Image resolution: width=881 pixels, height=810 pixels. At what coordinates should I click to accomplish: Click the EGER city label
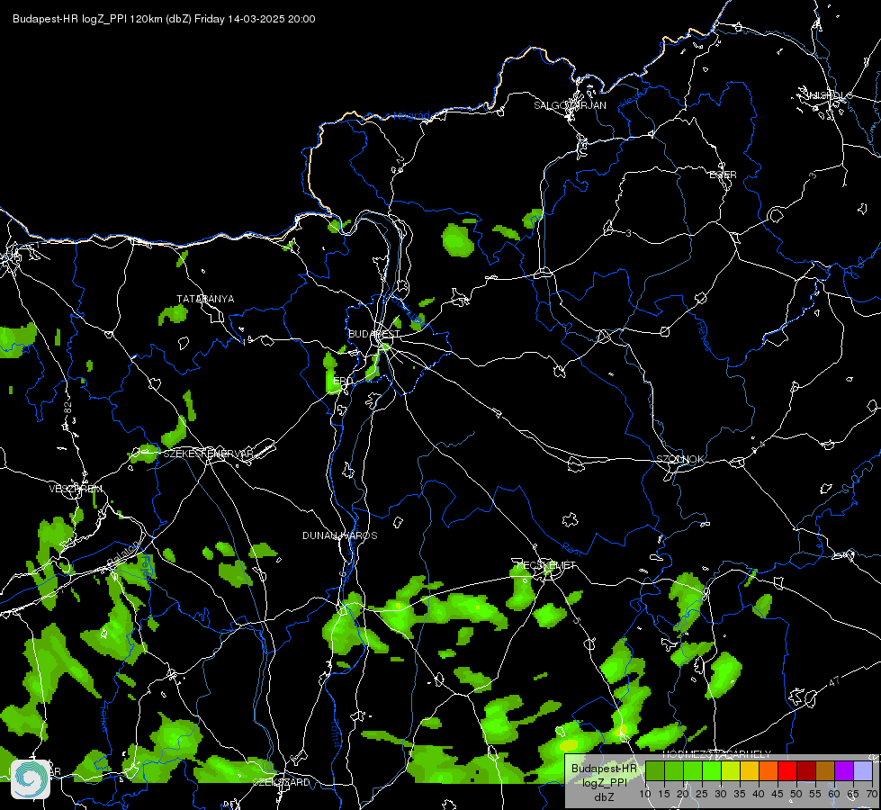pyautogui.click(x=723, y=175)
